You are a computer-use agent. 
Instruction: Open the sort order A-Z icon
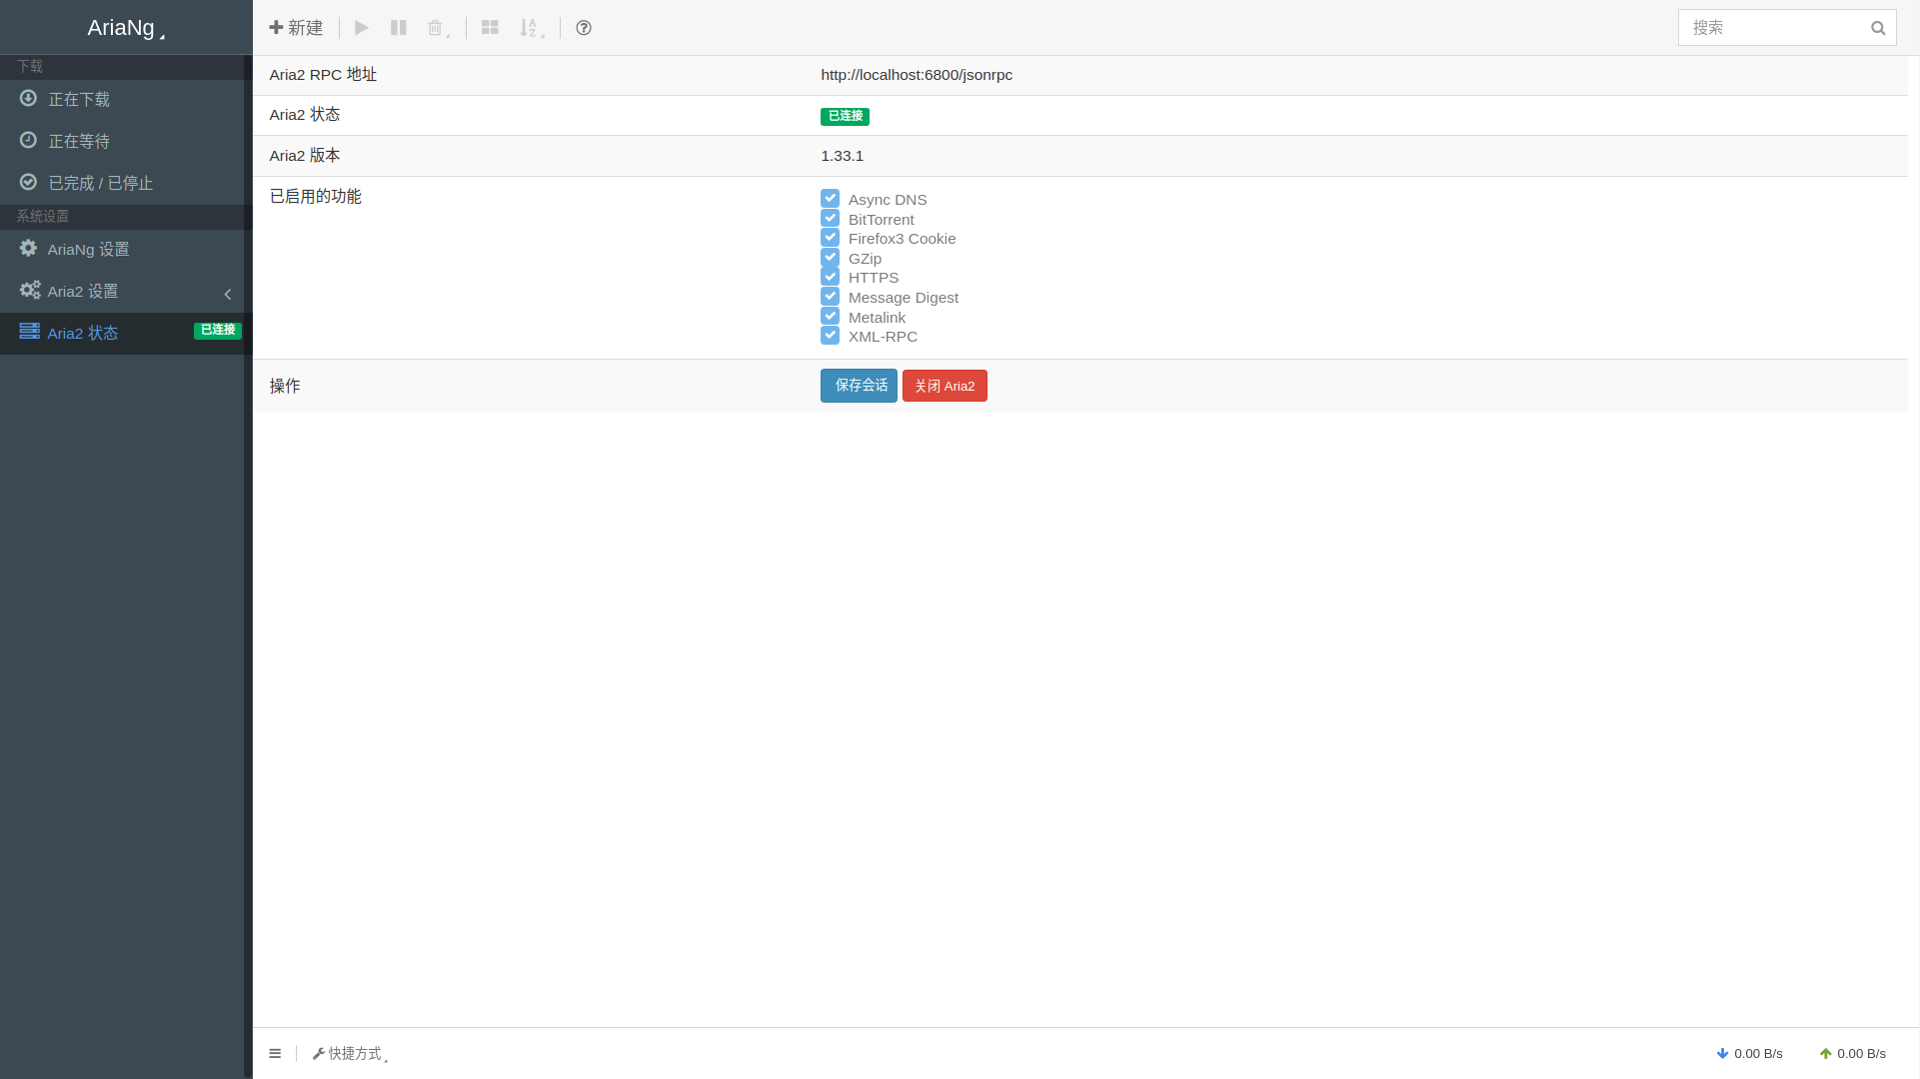(x=531, y=28)
